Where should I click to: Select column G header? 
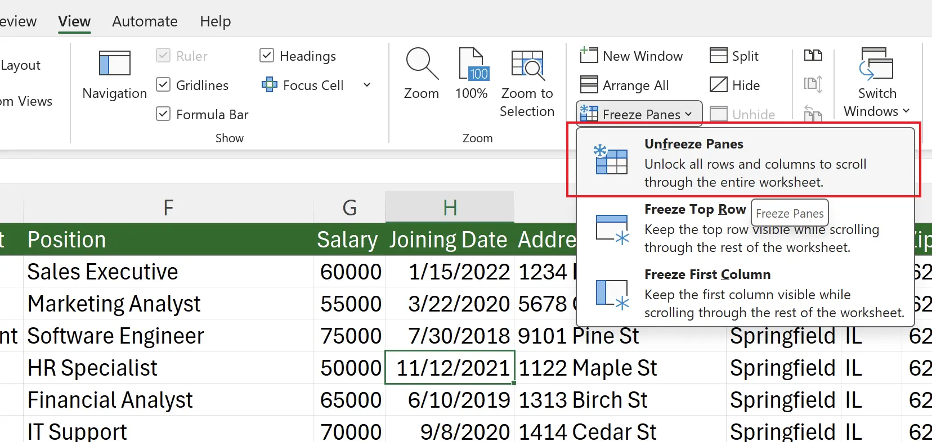[349, 208]
